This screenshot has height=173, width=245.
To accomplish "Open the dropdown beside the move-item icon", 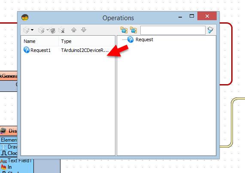I will click(x=48, y=30).
